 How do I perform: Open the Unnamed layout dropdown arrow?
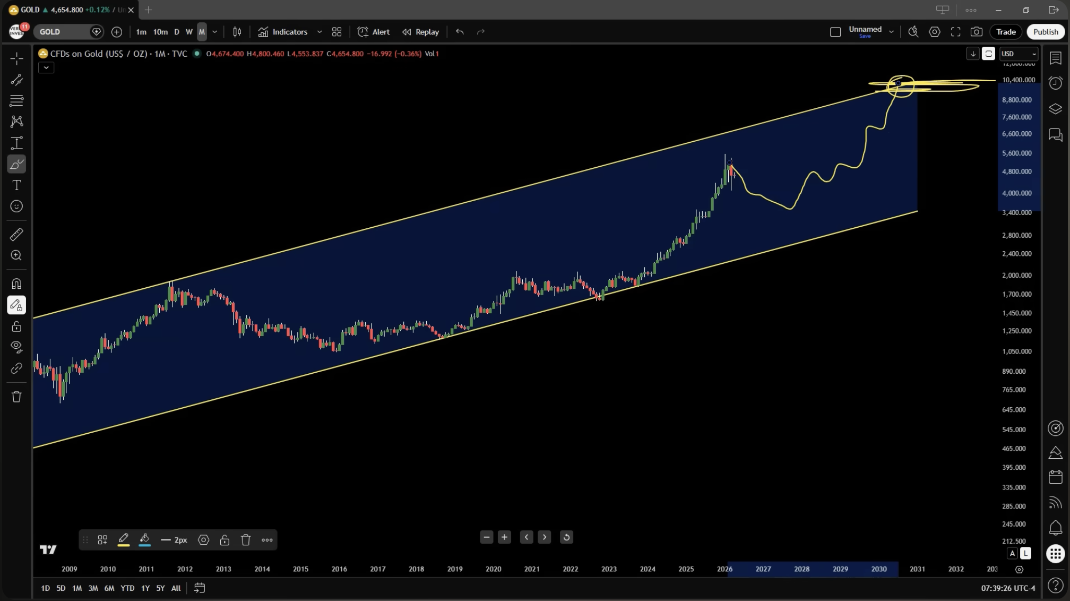click(891, 32)
